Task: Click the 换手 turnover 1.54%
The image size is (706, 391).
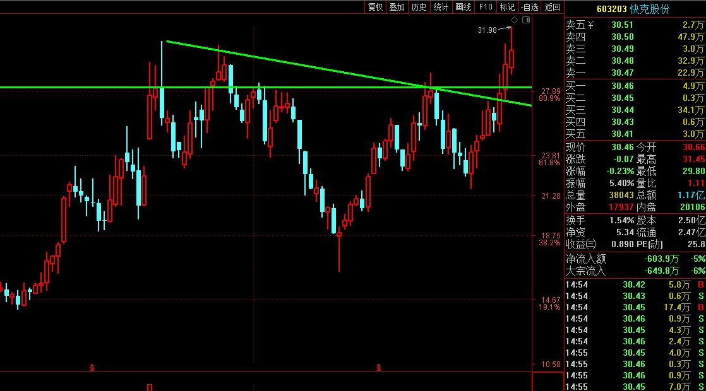Action: 621,221
